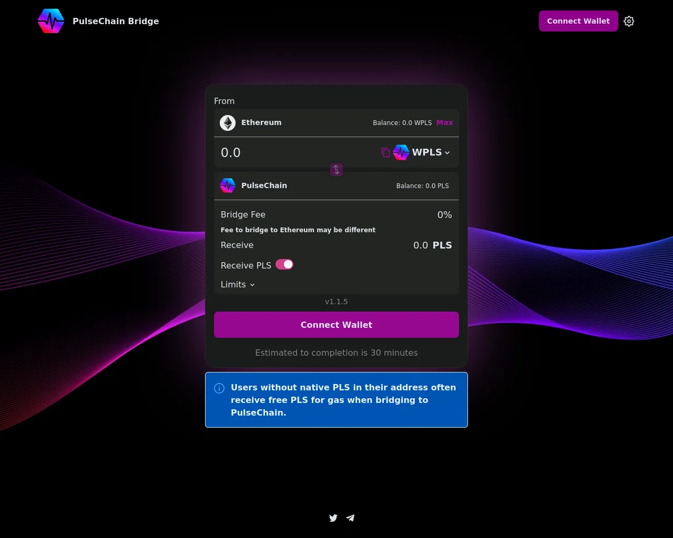Click 'Estimated to completion is 30 minutes'
Image resolution: width=673 pixels, height=538 pixels.
point(336,353)
